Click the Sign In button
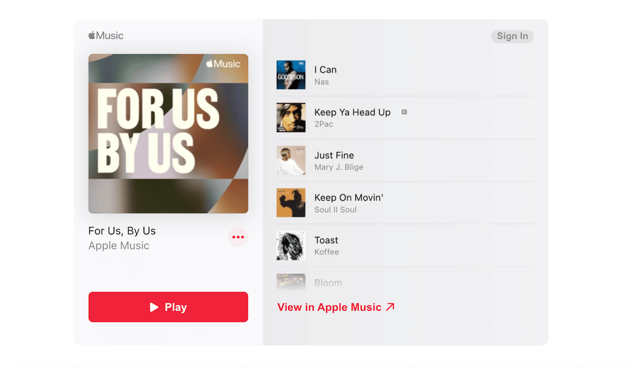The width and height of the screenshot is (630, 369). [512, 36]
